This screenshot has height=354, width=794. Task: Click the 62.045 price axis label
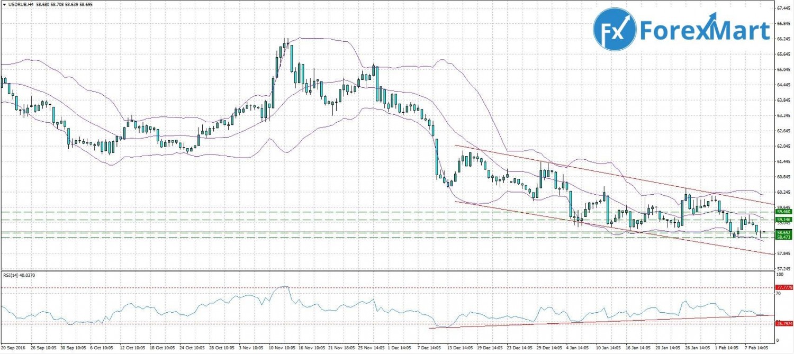point(783,146)
